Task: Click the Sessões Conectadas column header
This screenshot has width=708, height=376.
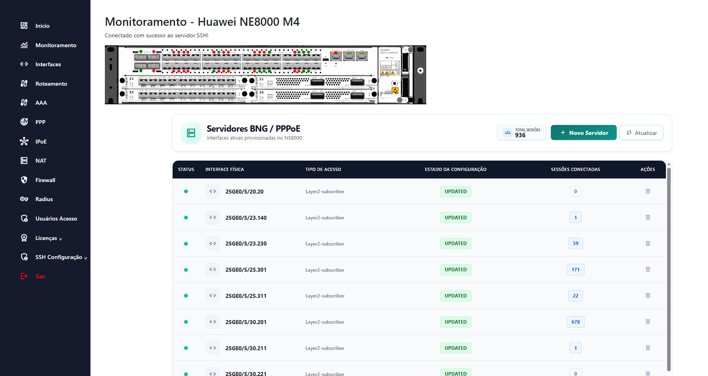Action: click(x=575, y=169)
